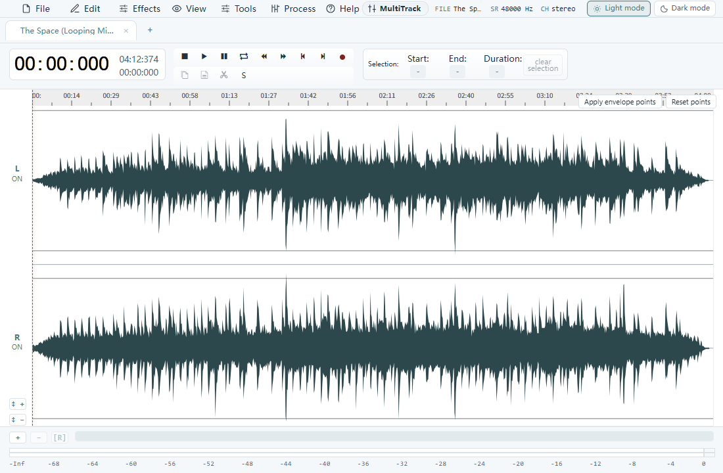Click the paste icon below transport

coord(204,75)
